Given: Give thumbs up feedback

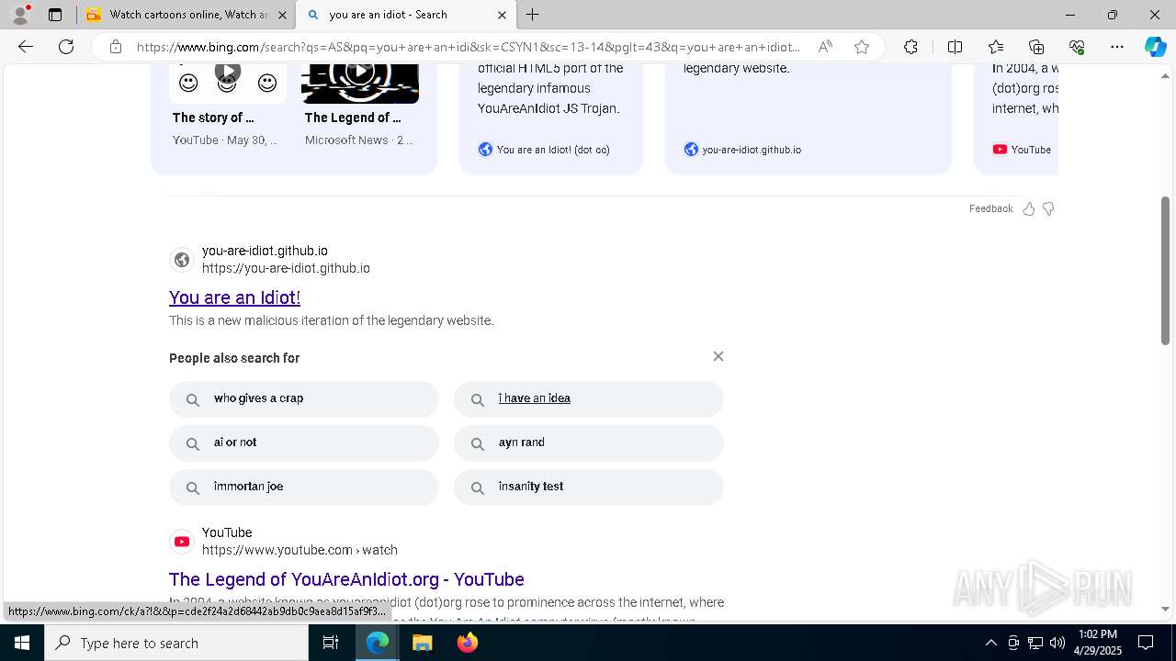Looking at the screenshot, I should click(1029, 208).
